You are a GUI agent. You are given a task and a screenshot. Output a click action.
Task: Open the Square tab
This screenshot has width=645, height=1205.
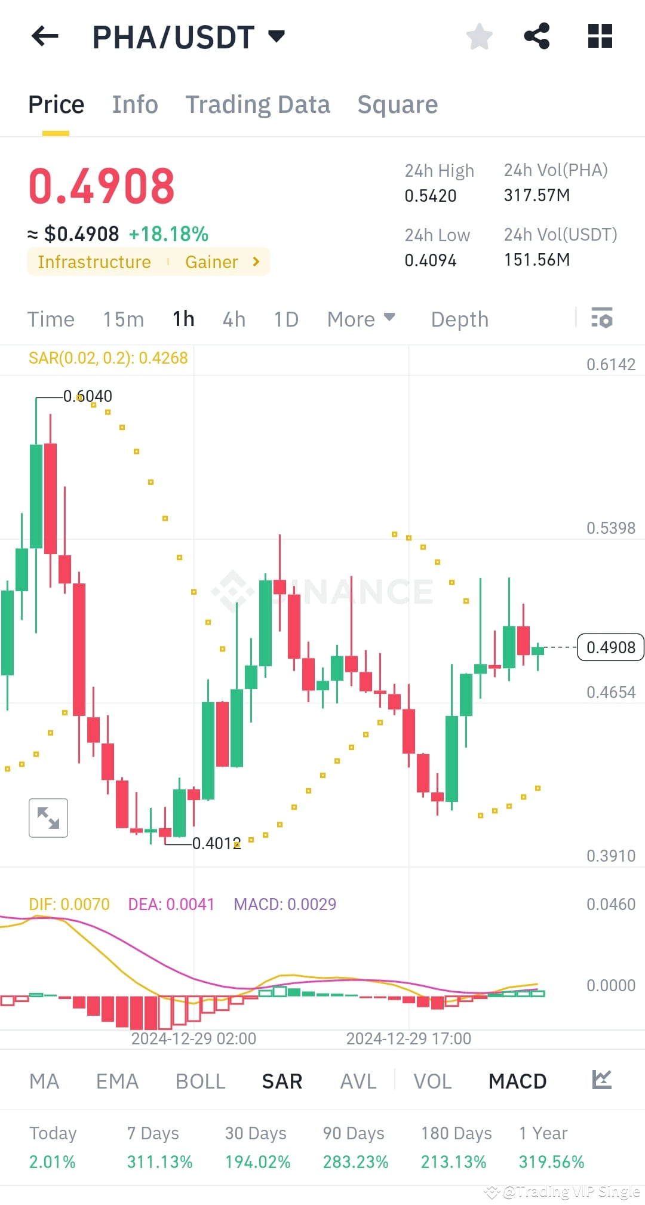(x=397, y=104)
